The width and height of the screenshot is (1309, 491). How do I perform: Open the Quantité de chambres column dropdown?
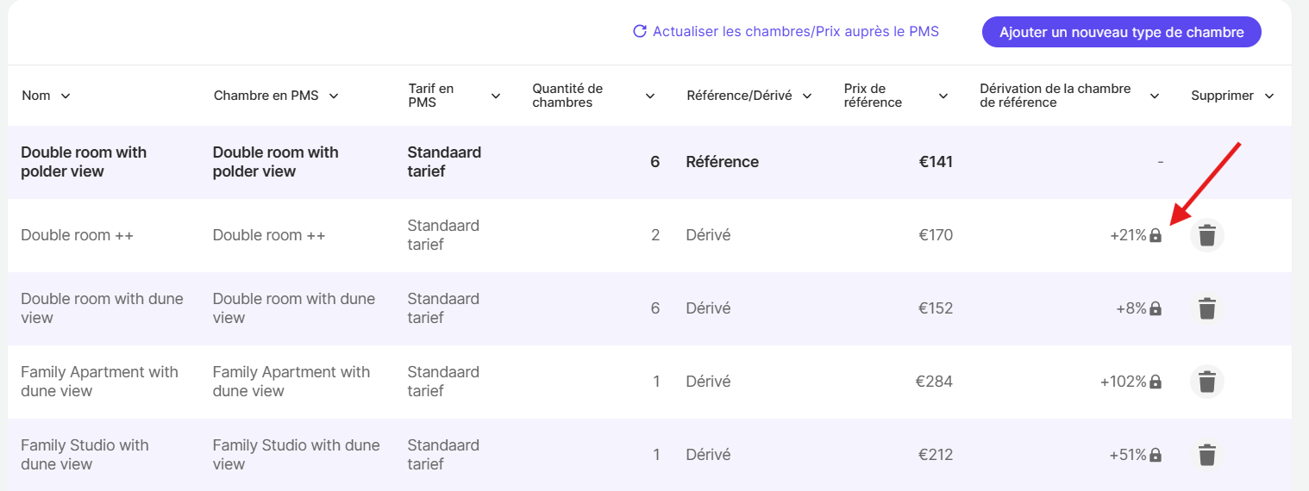(x=650, y=96)
